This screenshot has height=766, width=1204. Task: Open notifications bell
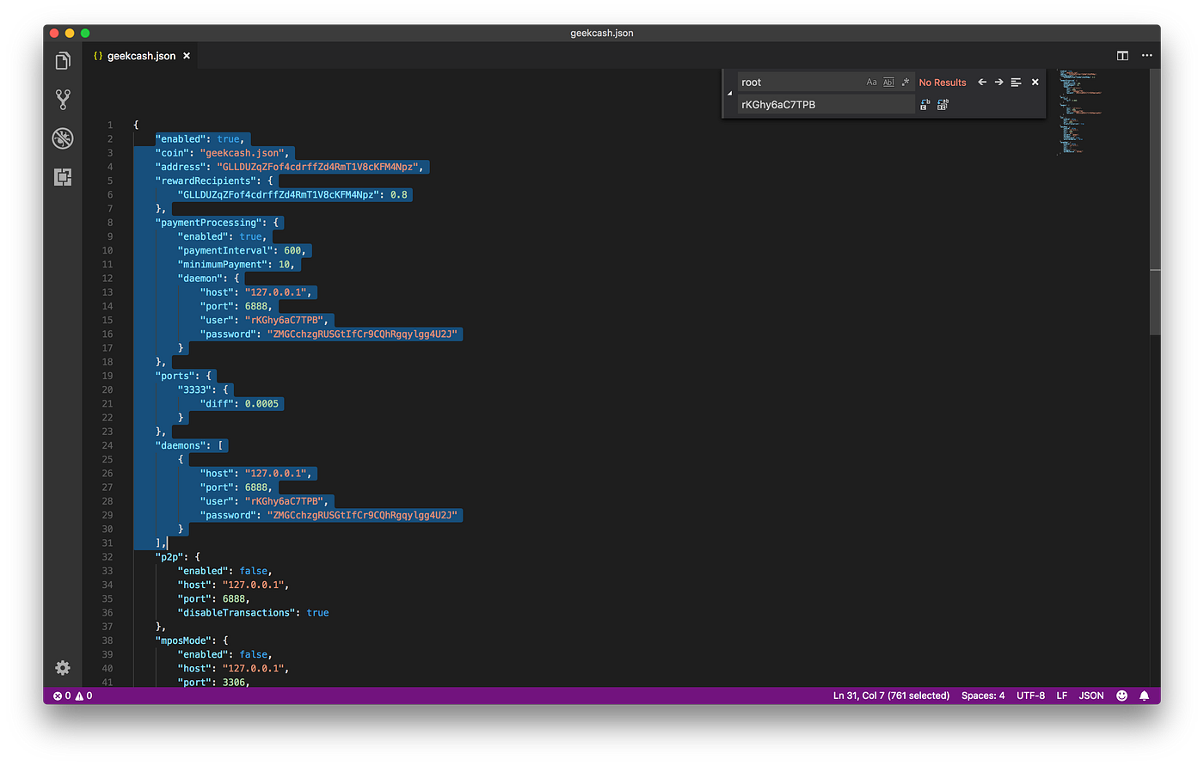[x=1144, y=696]
